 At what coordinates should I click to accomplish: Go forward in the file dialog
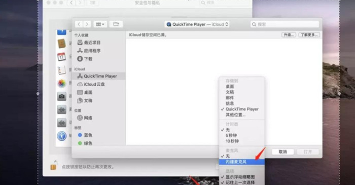[87, 24]
